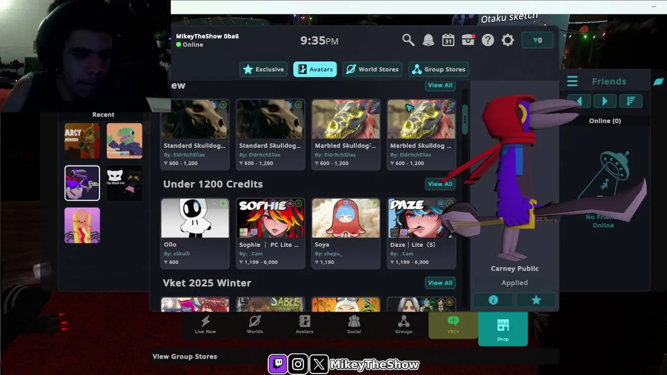This screenshot has height=375, width=667.
Task: Open the notifications bell icon
Action: [428, 40]
